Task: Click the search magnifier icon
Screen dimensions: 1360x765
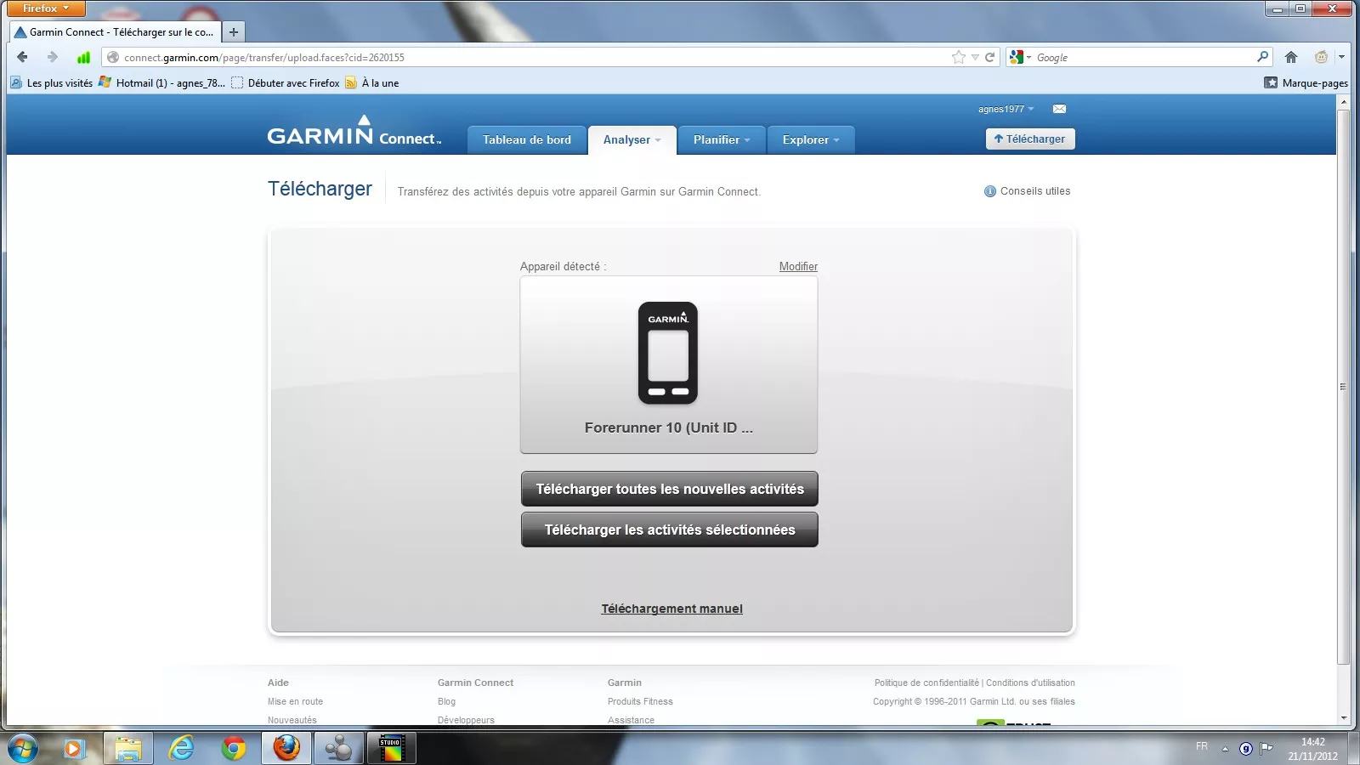Action: [1262, 57]
